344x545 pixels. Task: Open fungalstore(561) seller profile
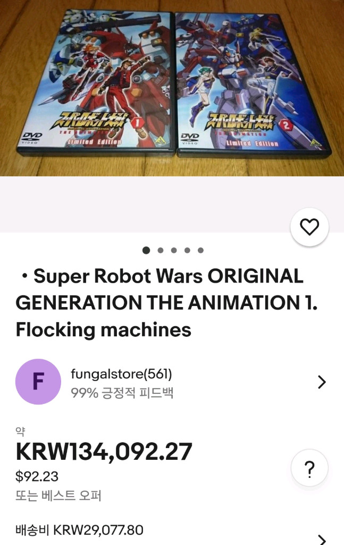point(121,374)
